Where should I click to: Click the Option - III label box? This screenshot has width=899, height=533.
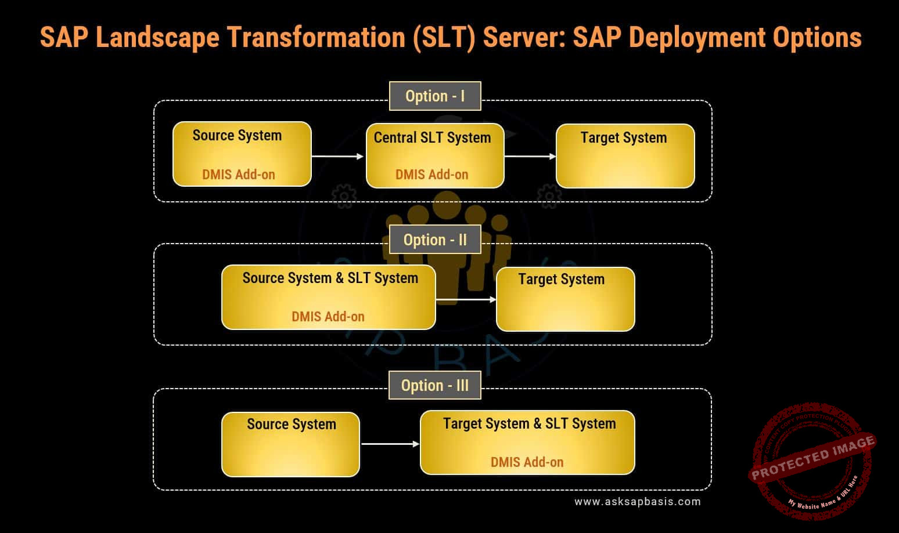tap(435, 385)
